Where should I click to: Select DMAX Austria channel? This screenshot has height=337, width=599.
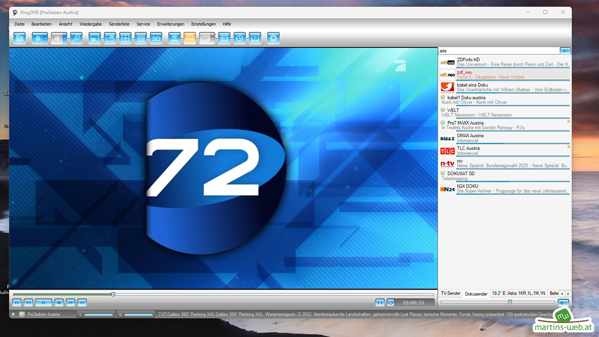pos(505,138)
